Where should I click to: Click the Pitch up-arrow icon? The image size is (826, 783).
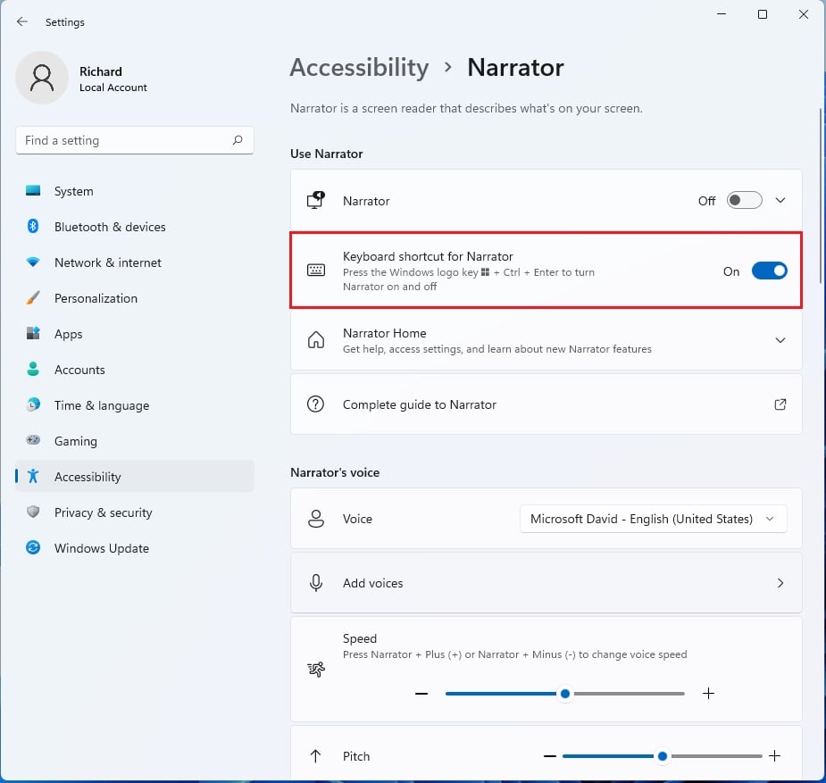tap(315, 756)
